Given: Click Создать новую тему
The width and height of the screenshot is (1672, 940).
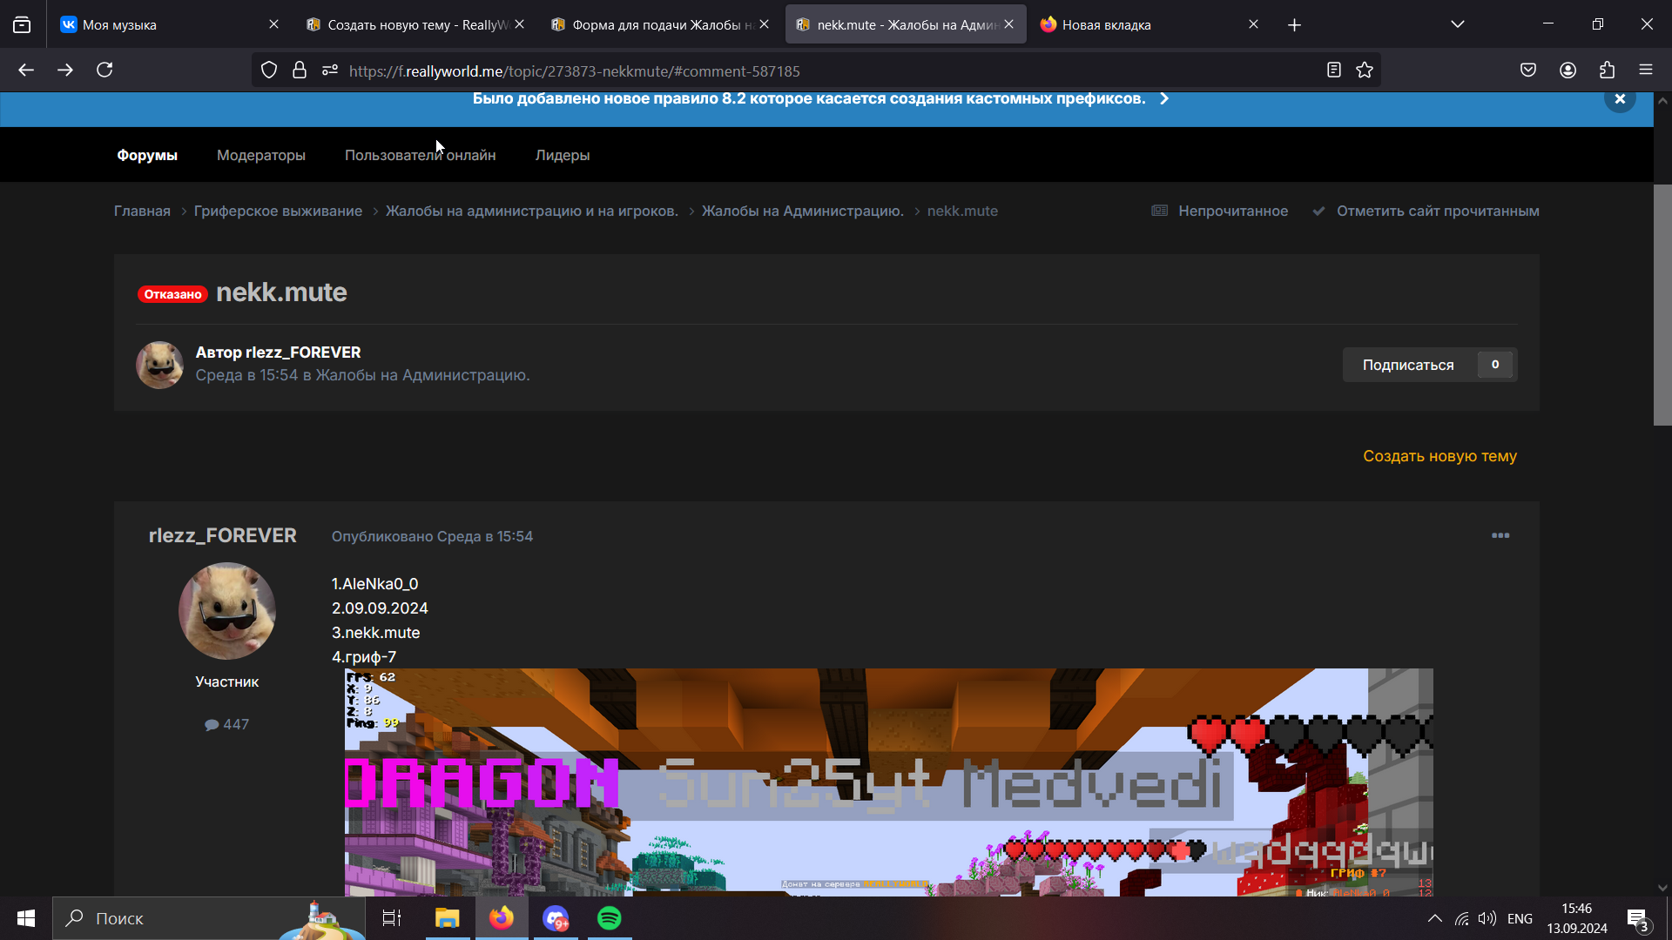Looking at the screenshot, I should click(x=1439, y=456).
